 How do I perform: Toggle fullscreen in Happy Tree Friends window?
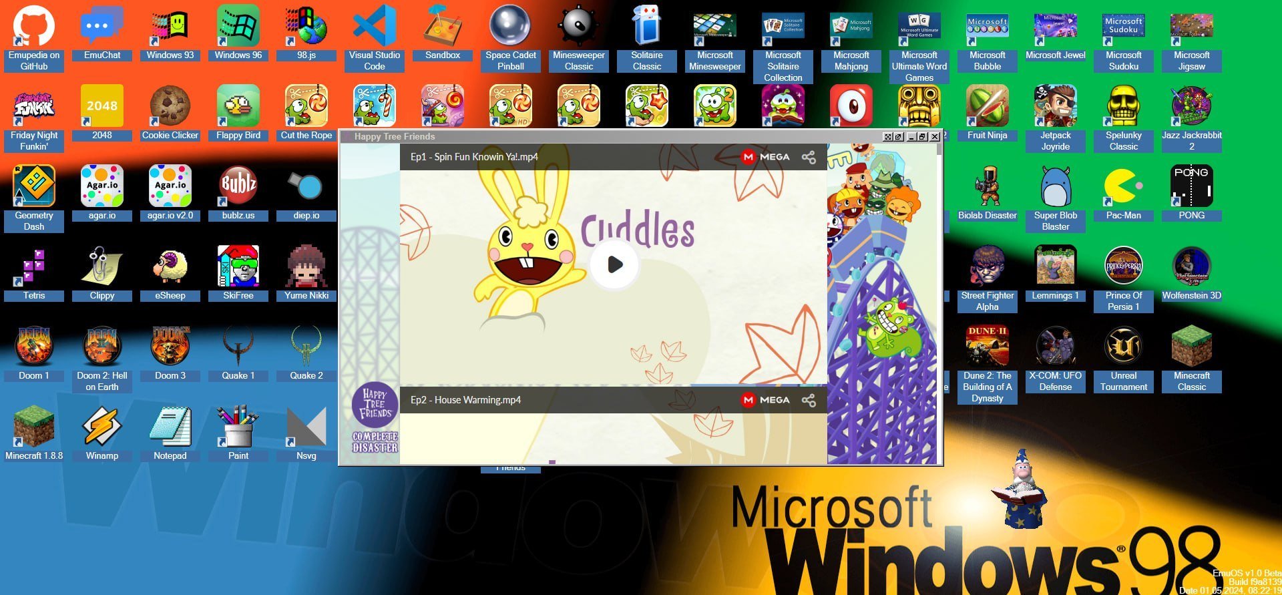point(888,136)
